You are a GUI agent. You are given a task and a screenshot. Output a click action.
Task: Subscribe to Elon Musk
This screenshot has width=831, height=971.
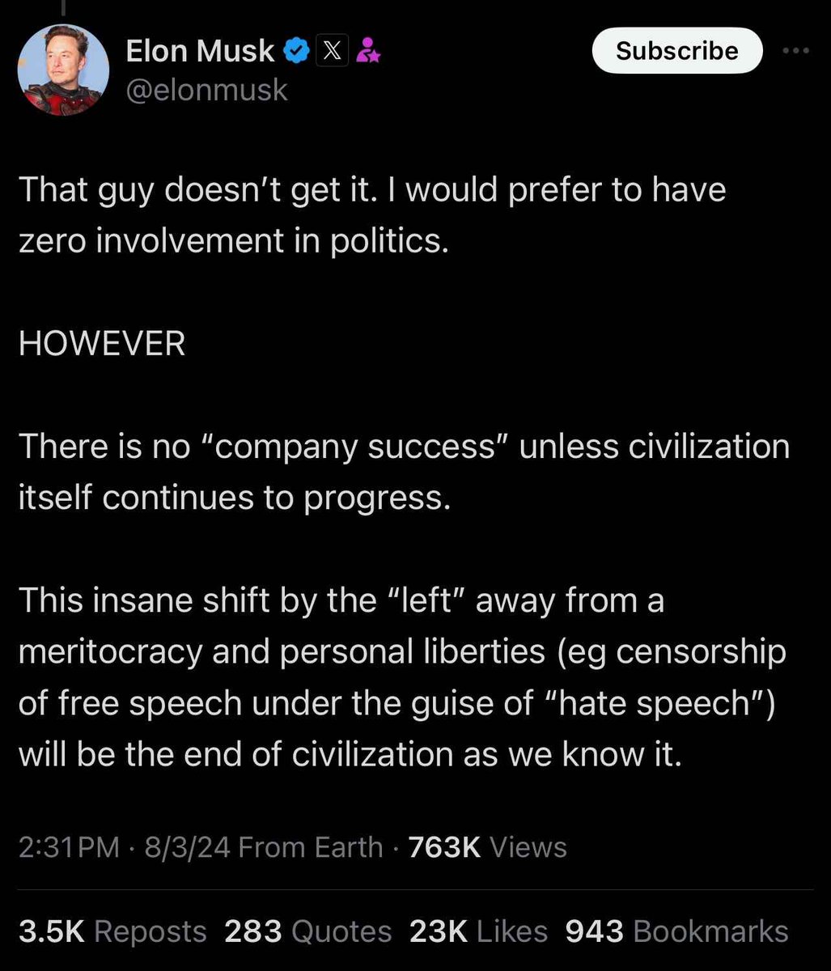[x=677, y=50]
